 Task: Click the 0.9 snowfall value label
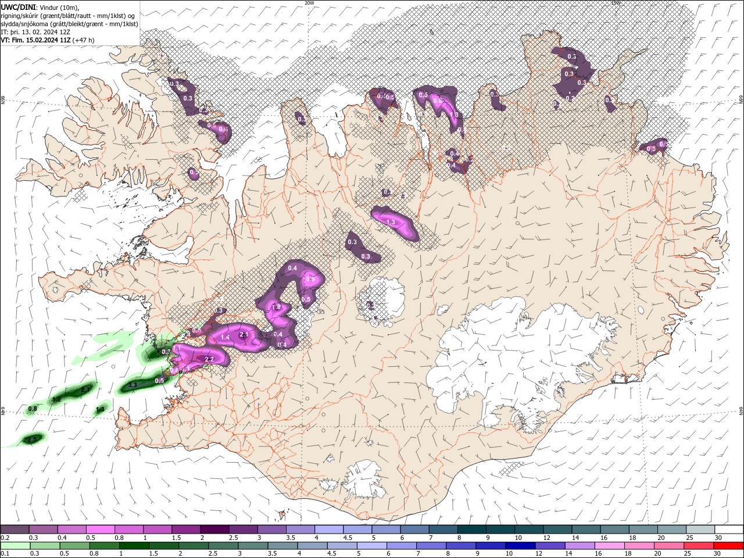(310, 280)
